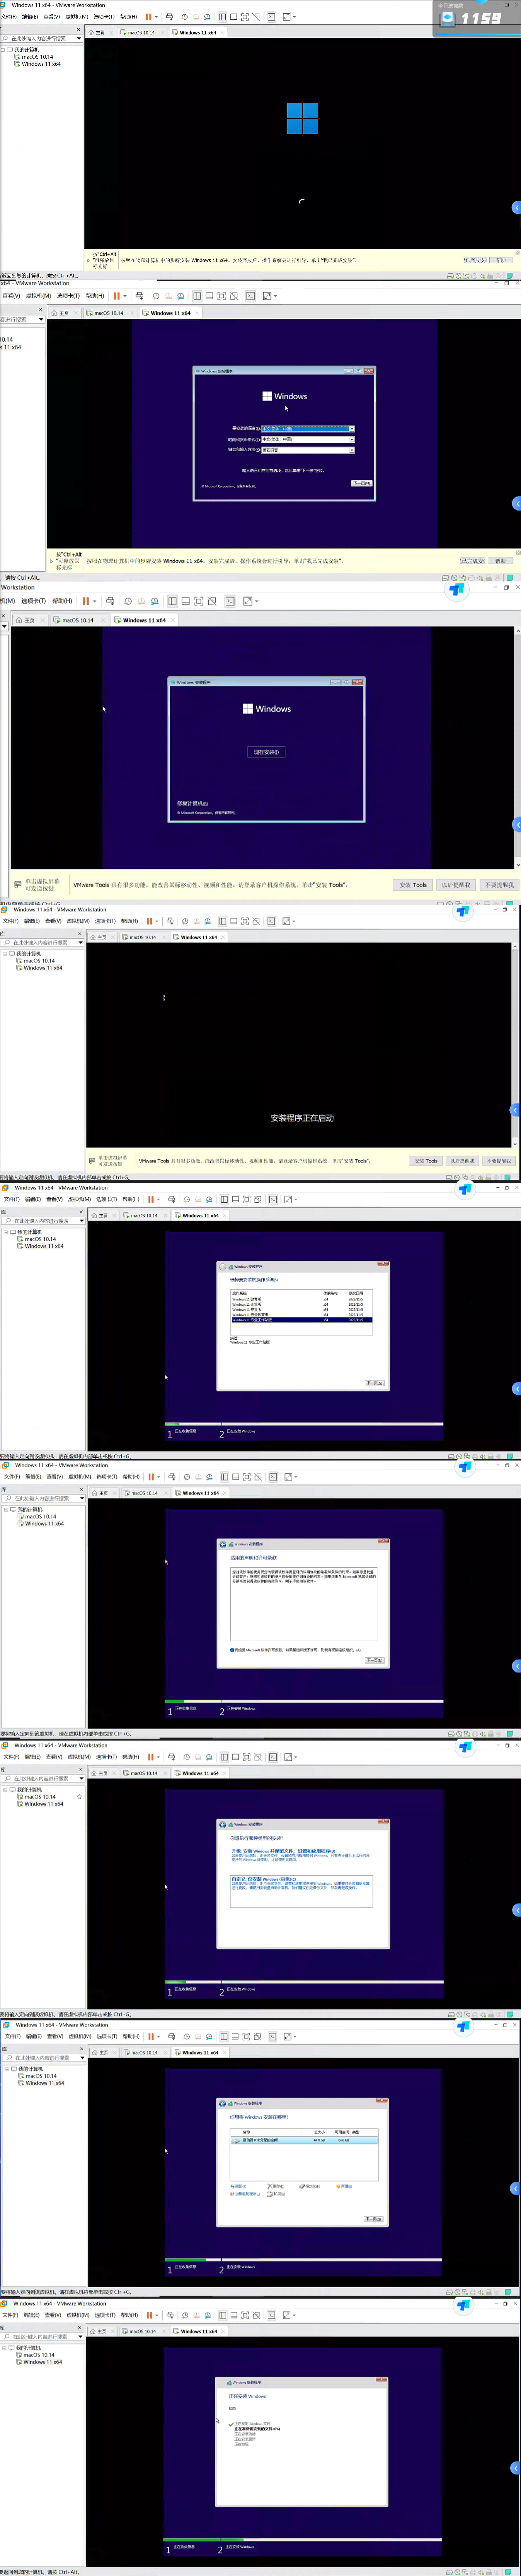Go back arrow in edition-list setup dialog
This screenshot has height=2576, width=521.
[223, 1267]
